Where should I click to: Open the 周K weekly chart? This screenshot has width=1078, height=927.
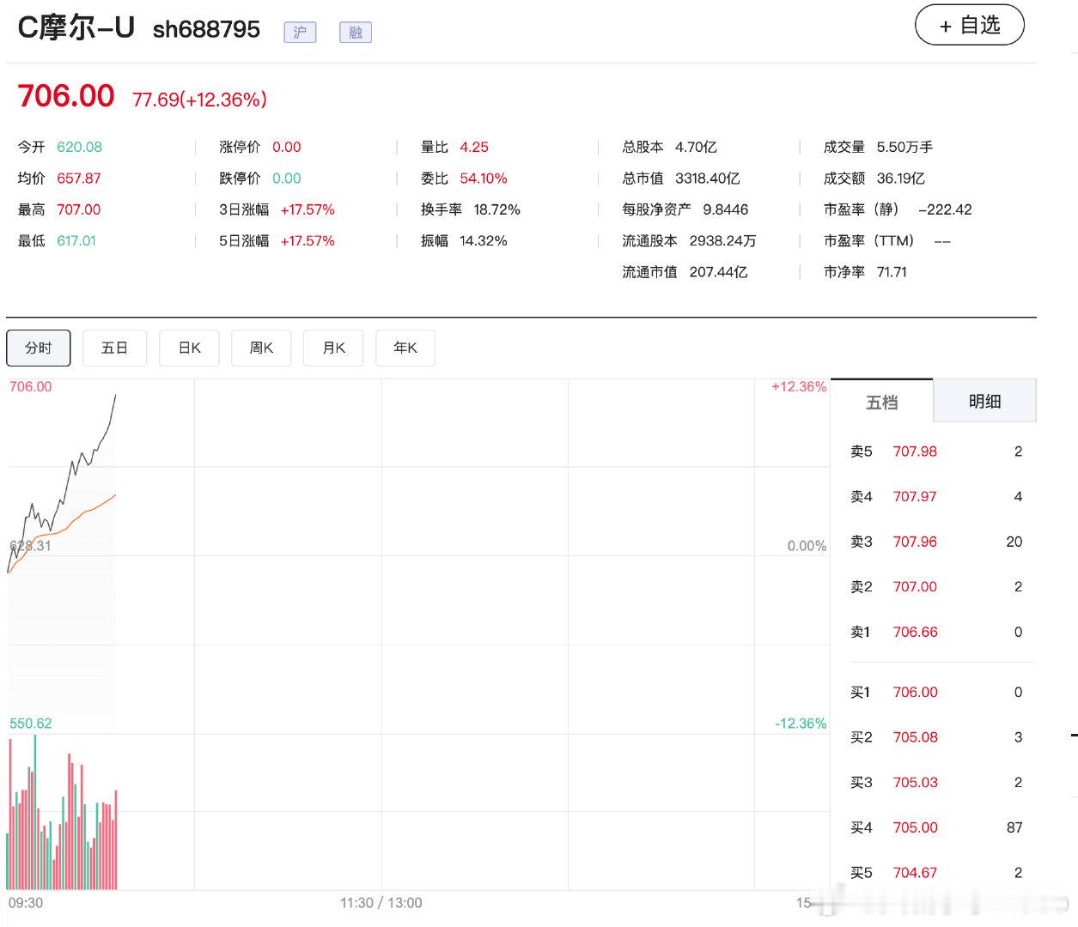261,348
